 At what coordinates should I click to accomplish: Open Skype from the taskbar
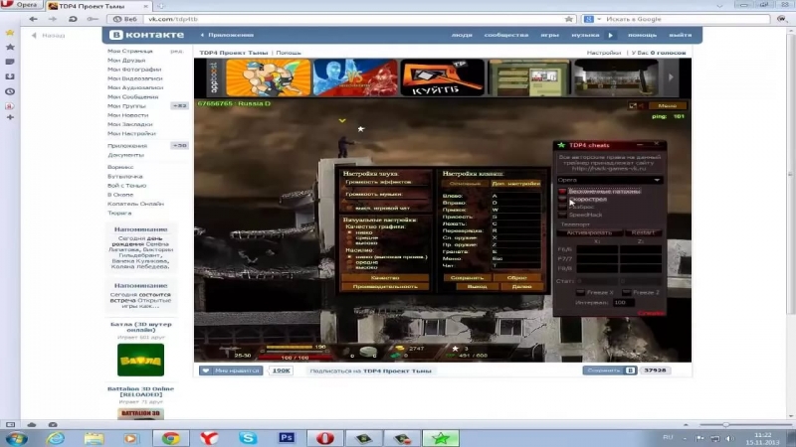(248, 438)
